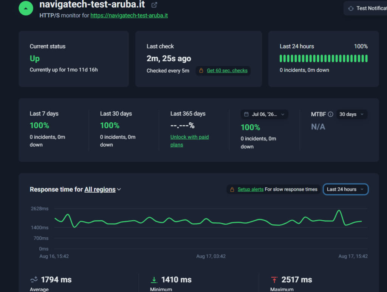This screenshot has width=387, height=292.
Task: Click the MTBF info icon
Action: tap(330, 114)
